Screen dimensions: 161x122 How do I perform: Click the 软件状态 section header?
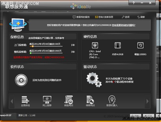click(x=17, y=67)
